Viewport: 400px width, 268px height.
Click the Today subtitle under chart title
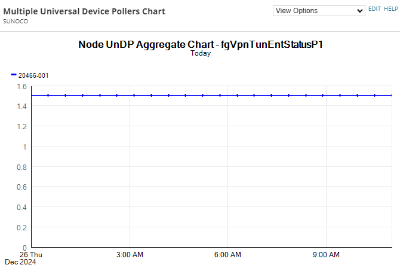[201, 53]
